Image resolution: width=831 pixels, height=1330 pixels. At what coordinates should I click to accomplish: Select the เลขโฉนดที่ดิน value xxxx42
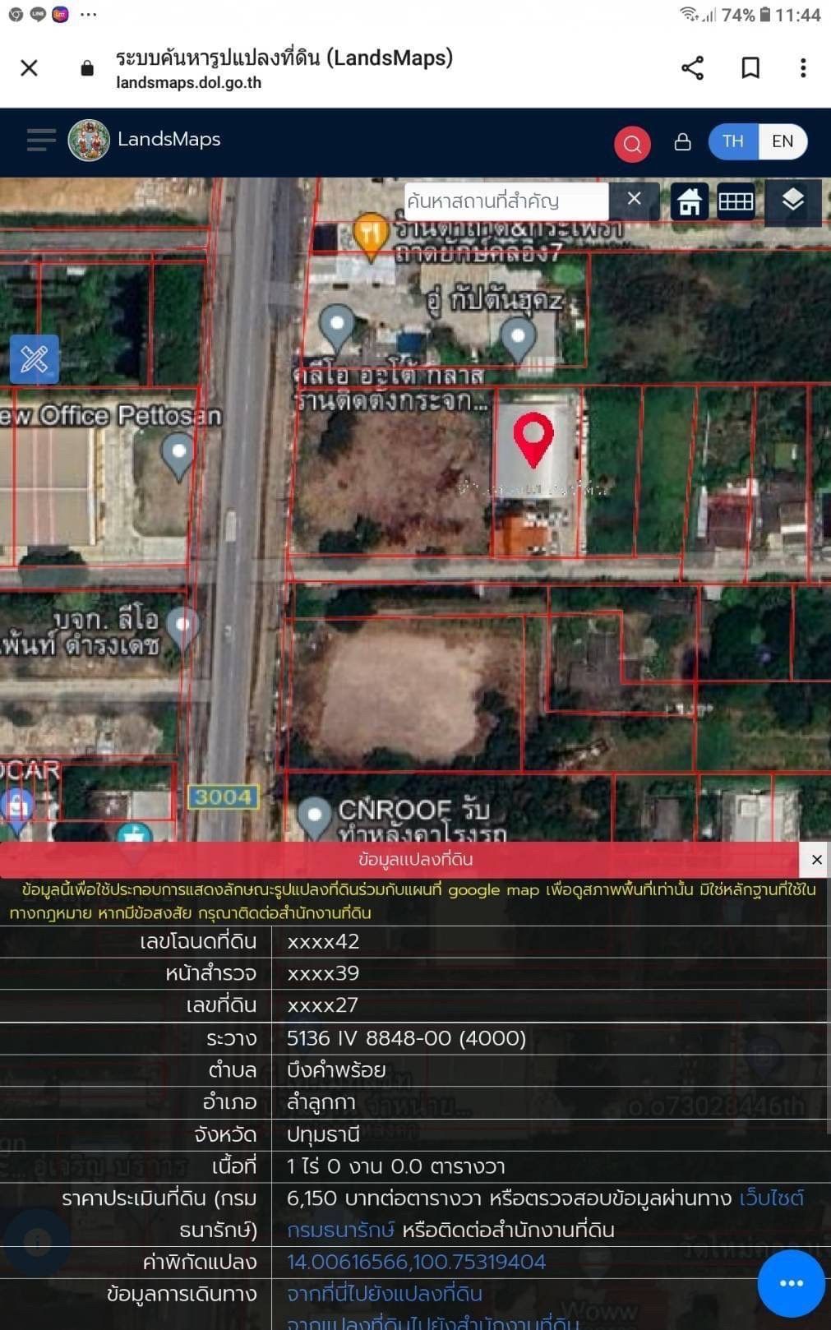323,942
